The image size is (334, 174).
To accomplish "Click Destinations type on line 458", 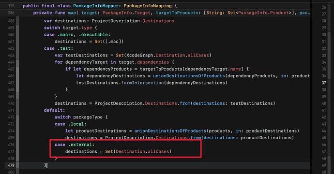I will click(158, 21).
